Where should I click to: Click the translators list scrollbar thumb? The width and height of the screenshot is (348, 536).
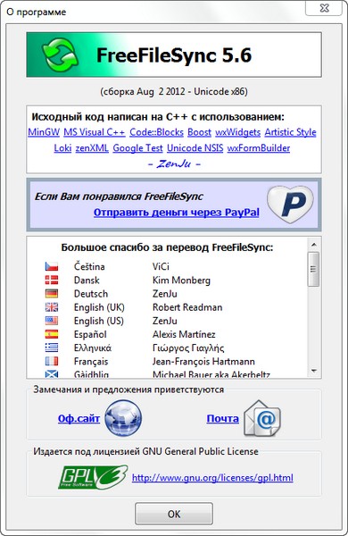pyautogui.click(x=313, y=269)
